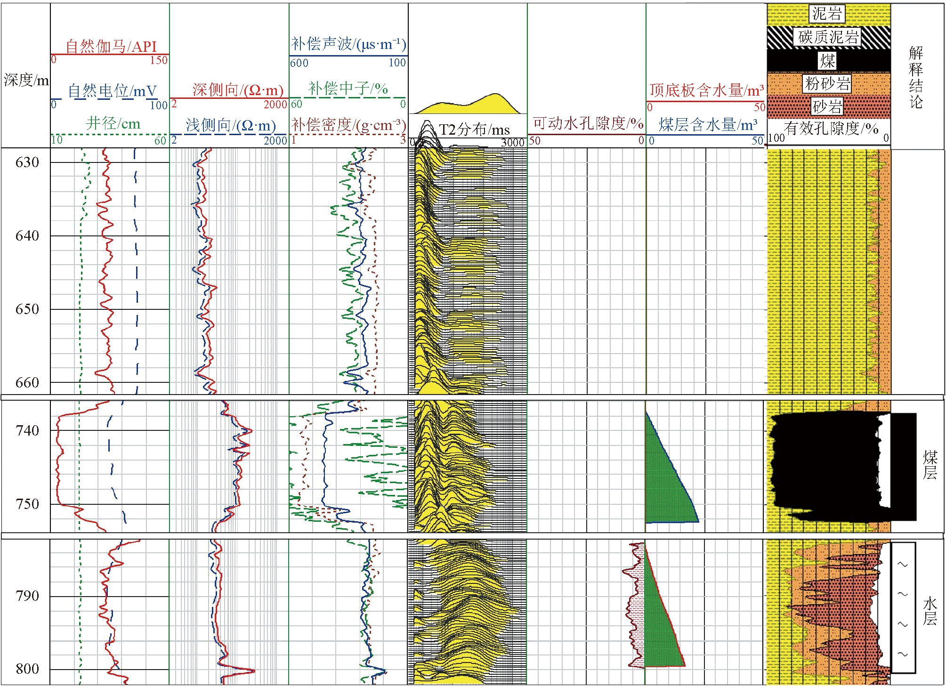
Task: Click the 自然伽马/API track header
Action: [x=111, y=46]
